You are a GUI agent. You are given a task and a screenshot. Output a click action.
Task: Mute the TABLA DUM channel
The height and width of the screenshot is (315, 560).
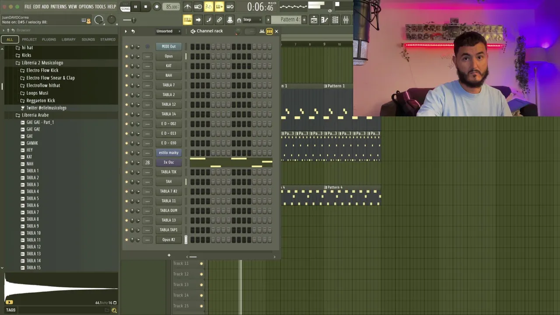127,210
